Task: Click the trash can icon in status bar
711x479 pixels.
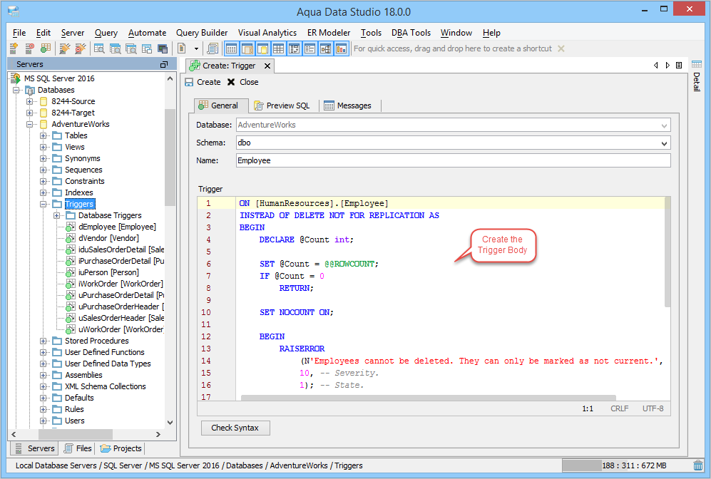Action: point(697,465)
